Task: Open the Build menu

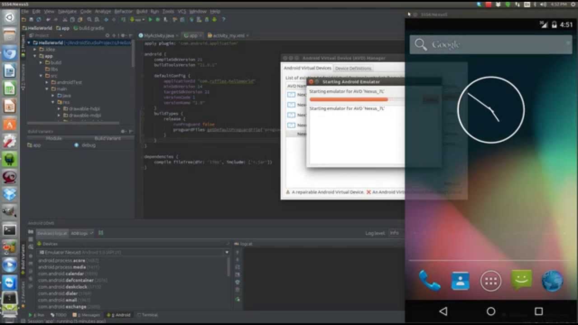Action: 142,11
